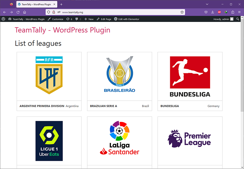Viewport: 244px width, 169px height.
Task: Open the Adblock Plus extension
Action: coord(219,12)
